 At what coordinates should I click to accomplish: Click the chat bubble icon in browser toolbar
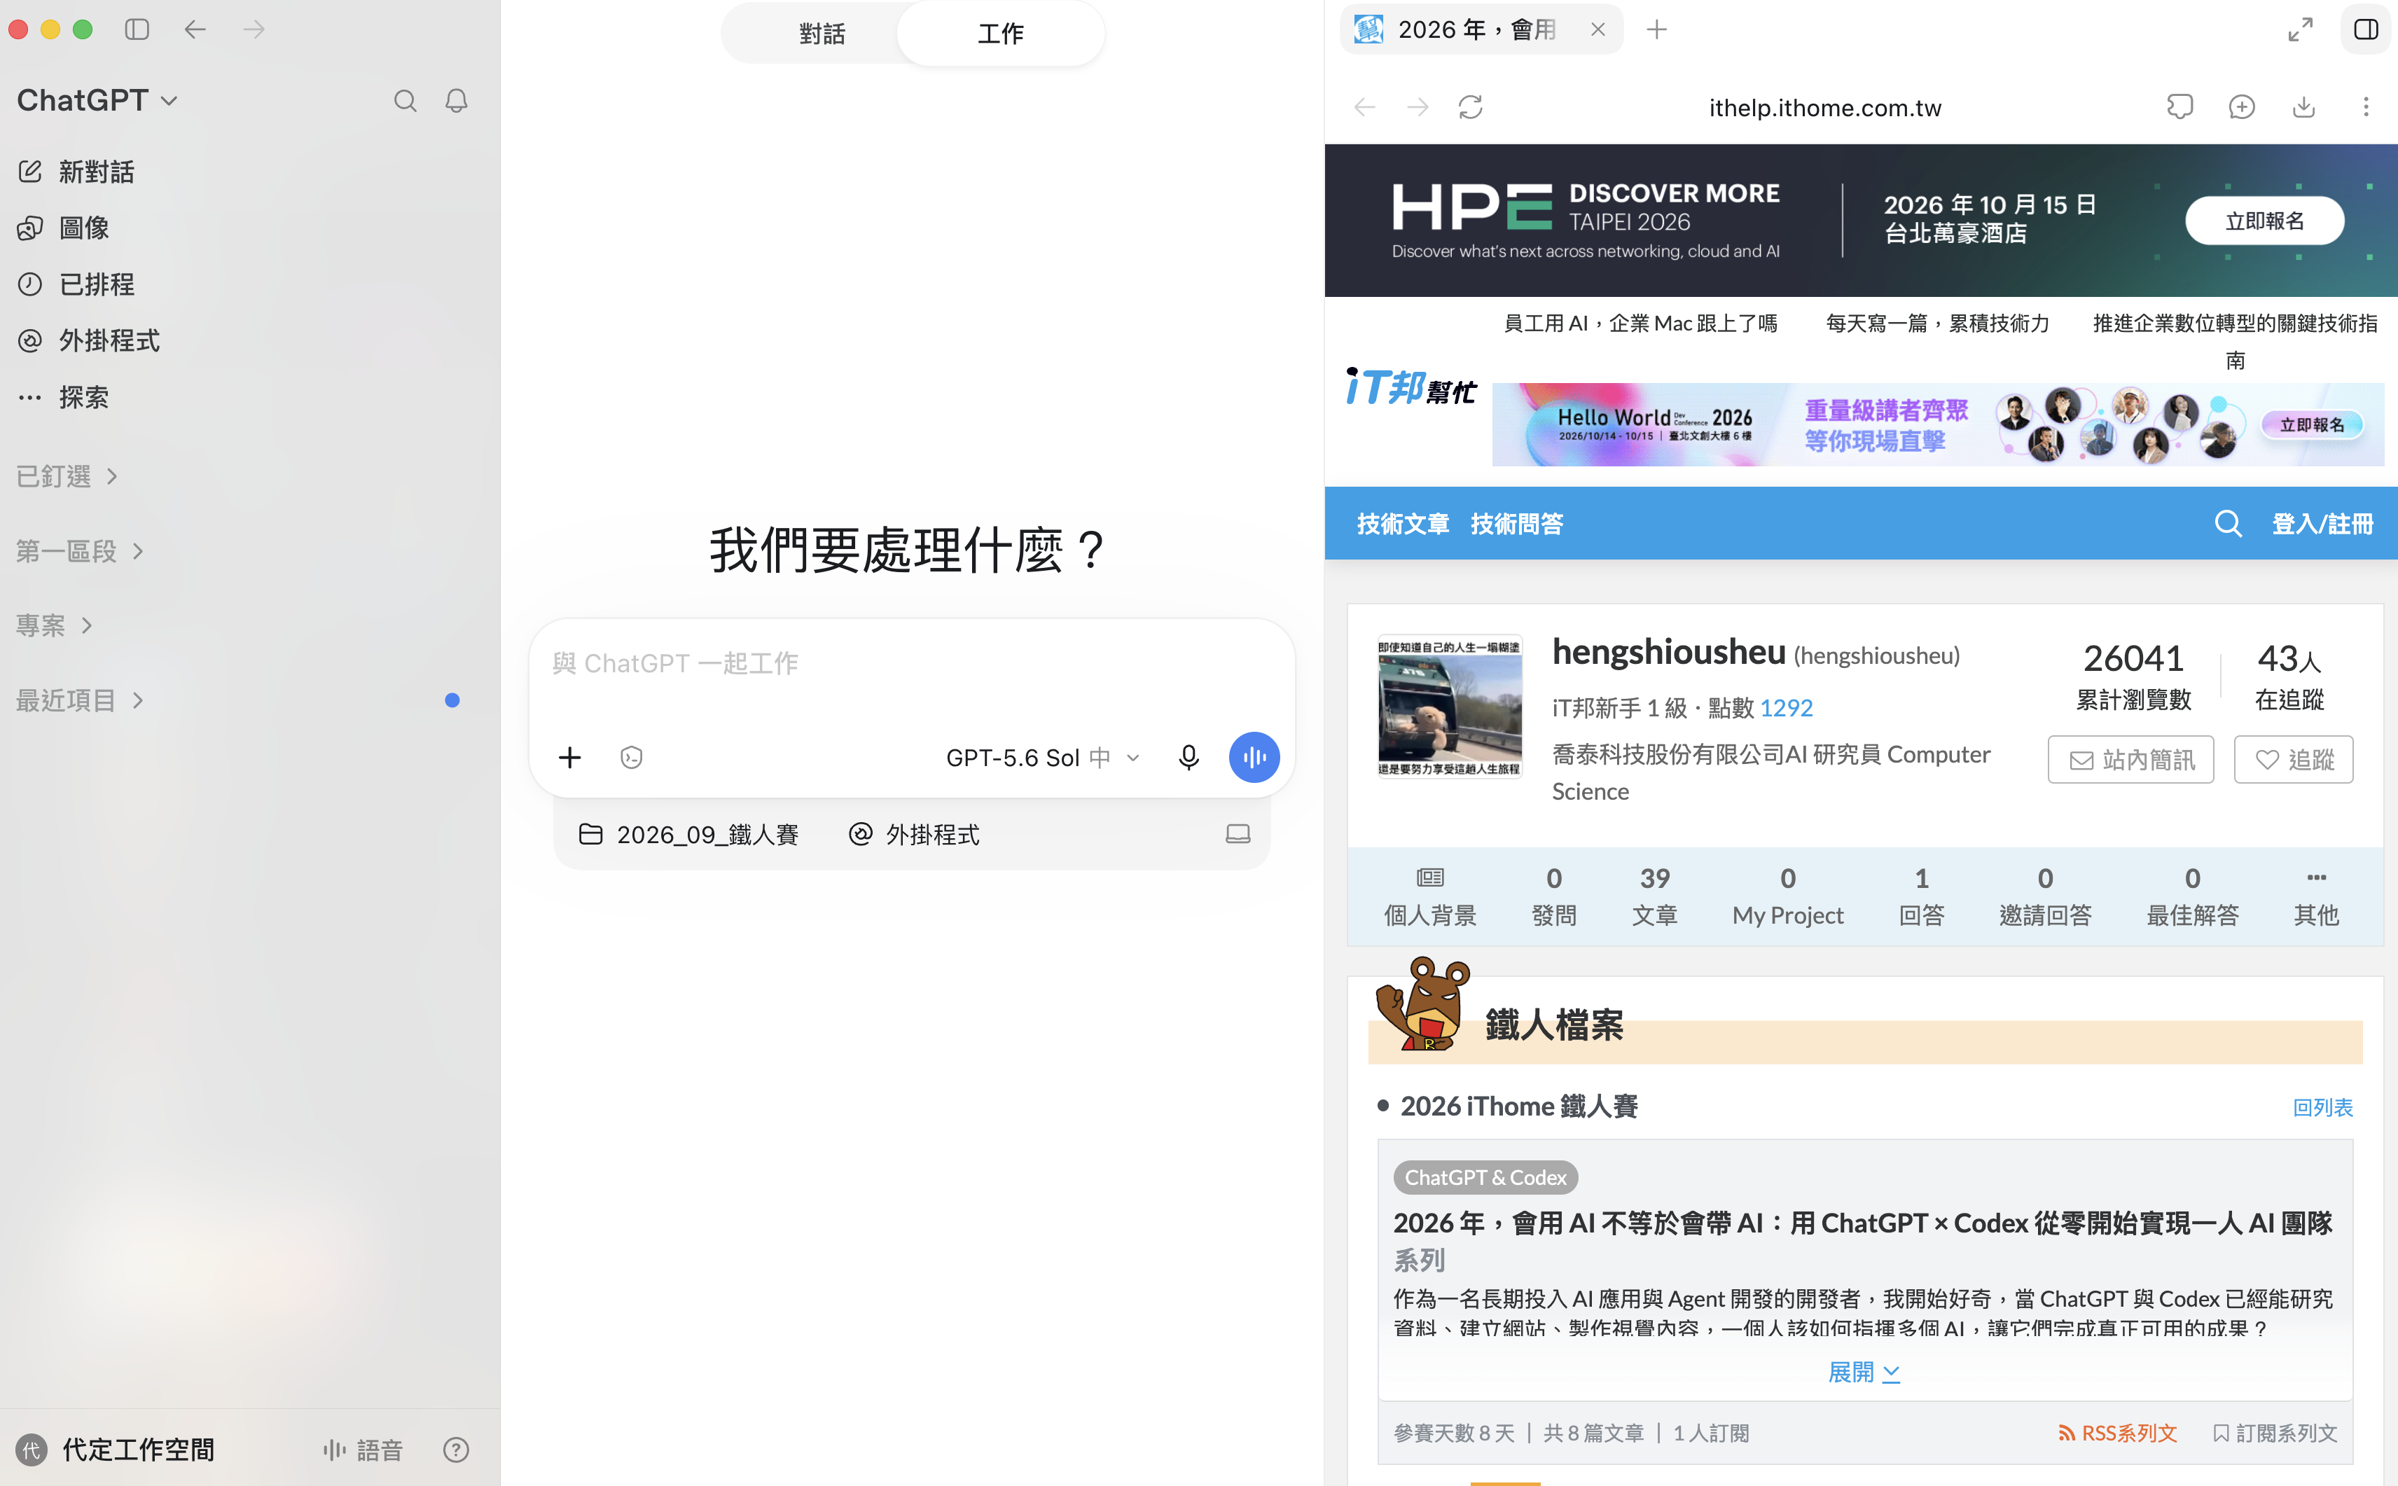tap(2179, 106)
